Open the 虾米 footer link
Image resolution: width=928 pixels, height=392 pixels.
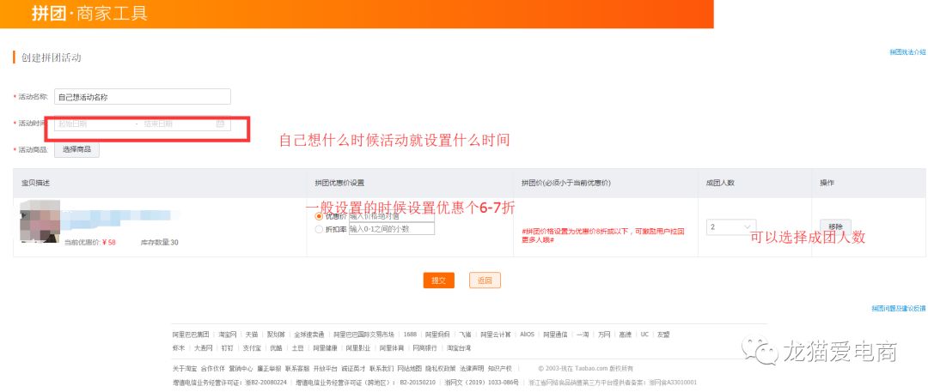click(x=179, y=347)
